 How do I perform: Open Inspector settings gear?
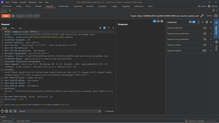(x=207, y=22)
